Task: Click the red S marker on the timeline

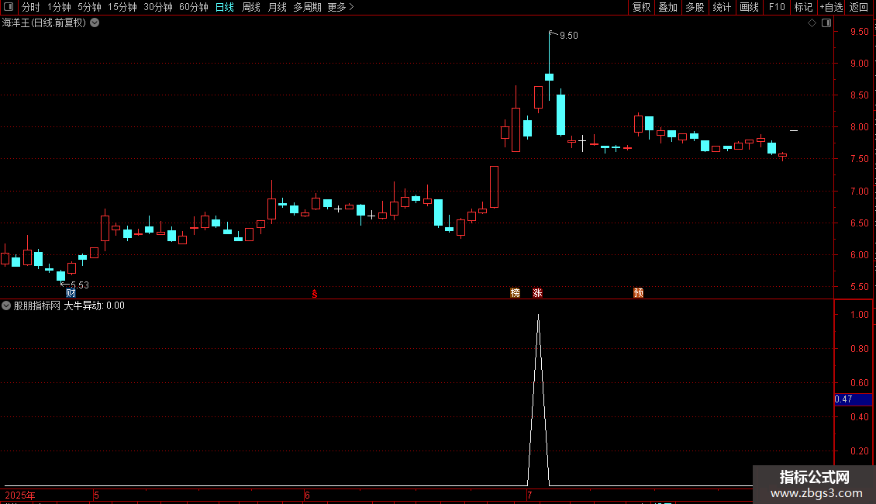Action: tap(315, 293)
